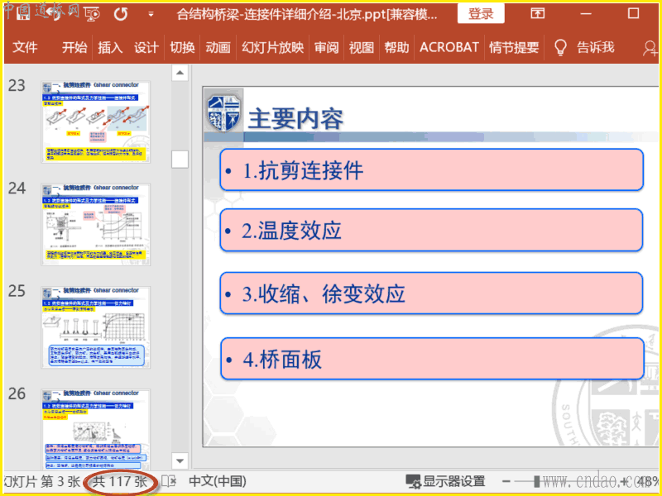Select slide 23 thumbnail
This screenshot has height=496, width=662.
coord(96,122)
